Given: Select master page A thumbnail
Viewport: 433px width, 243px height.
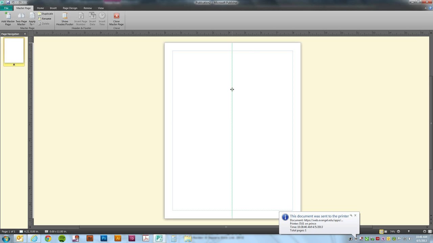Looking at the screenshot, I should pos(14,52).
